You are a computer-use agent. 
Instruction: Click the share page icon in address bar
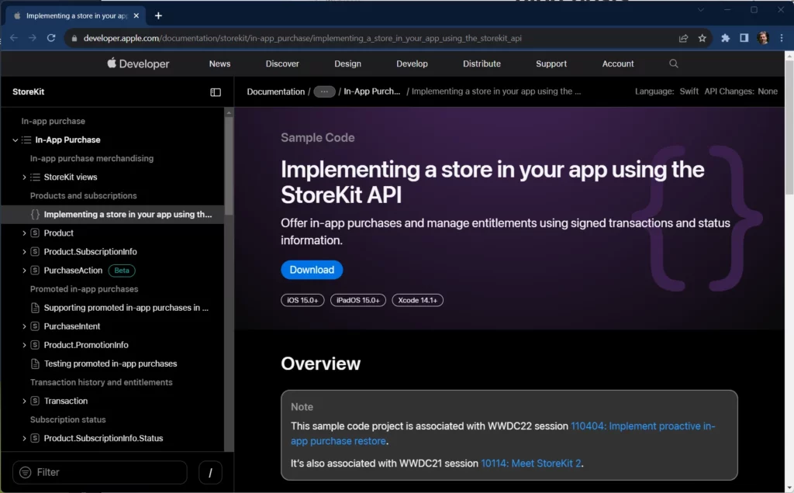click(683, 38)
